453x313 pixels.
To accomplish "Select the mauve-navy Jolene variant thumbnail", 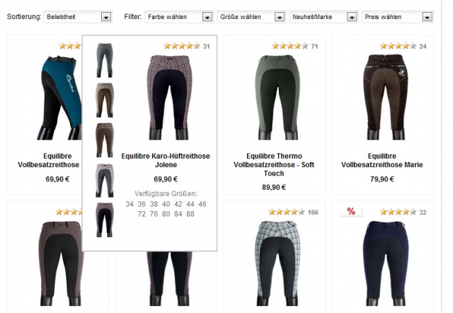I will [105, 220].
